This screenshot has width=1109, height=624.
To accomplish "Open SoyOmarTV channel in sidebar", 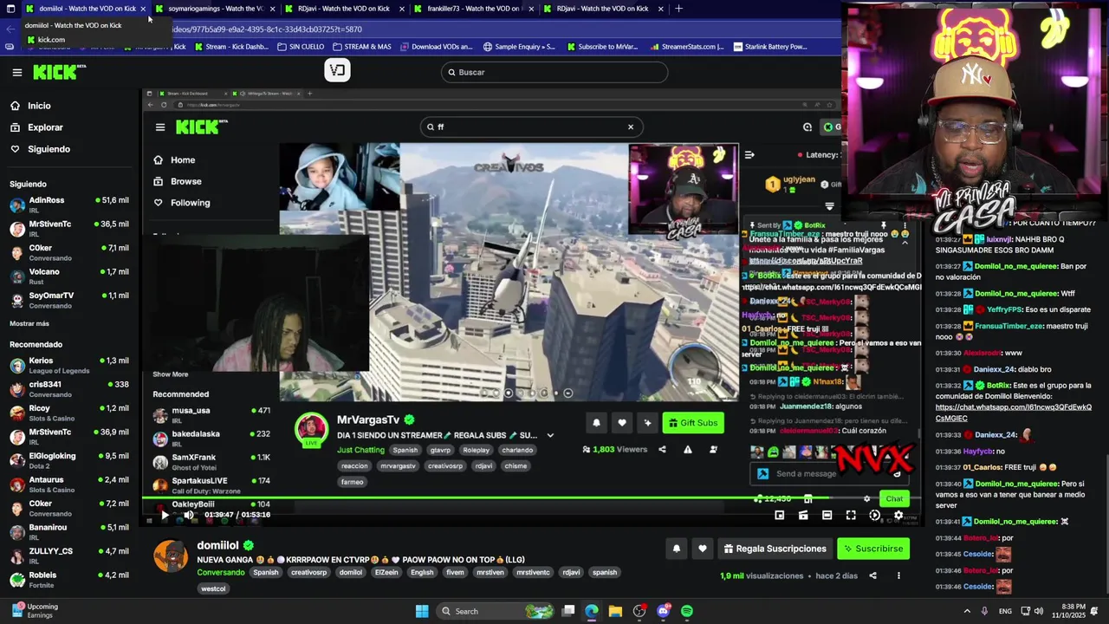I will pyautogui.click(x=69, y=300).
